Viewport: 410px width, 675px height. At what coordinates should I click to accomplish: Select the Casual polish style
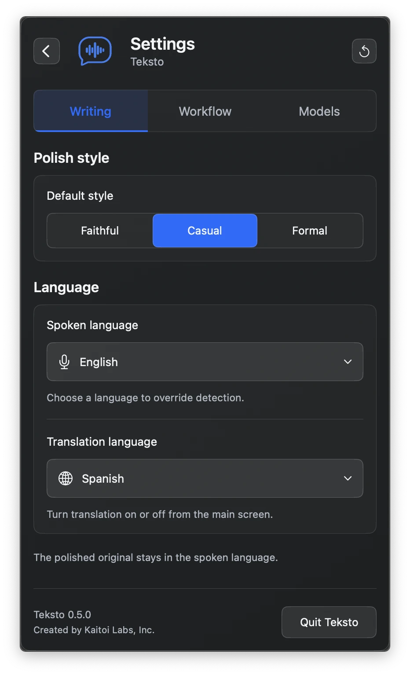(205, 231)
